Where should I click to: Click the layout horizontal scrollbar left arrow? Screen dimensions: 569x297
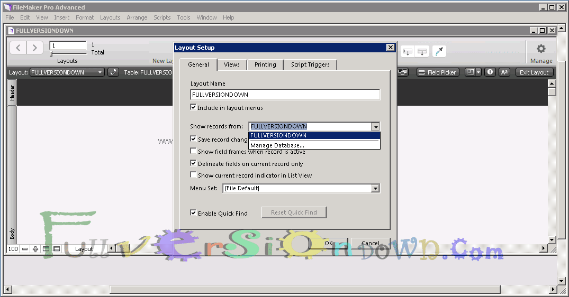[x=112, y=248]
